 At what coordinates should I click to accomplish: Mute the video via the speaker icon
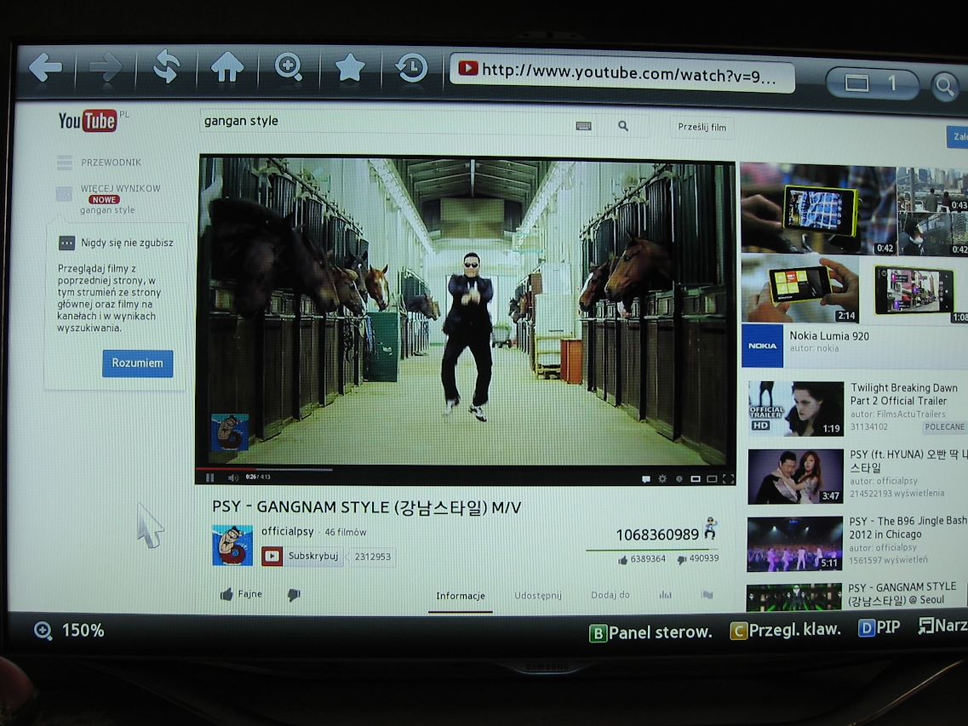click(232, 477)
